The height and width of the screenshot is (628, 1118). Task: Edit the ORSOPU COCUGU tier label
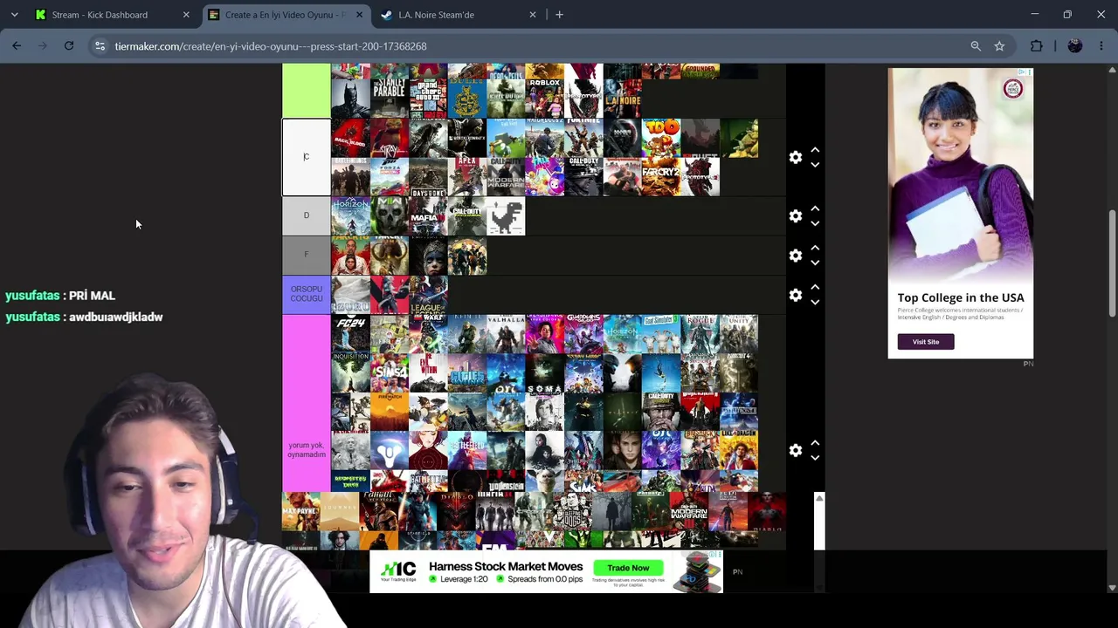pos(306,294)
